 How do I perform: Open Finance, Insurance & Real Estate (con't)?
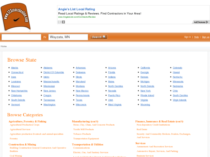point(159,122)
